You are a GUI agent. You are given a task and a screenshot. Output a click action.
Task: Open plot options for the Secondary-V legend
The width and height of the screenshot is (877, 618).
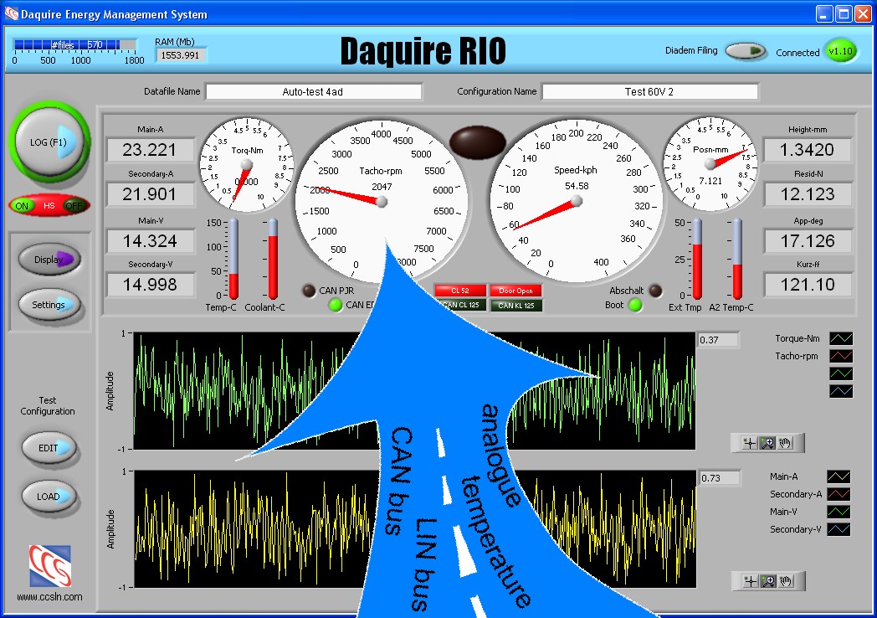(x=841, y=528)
